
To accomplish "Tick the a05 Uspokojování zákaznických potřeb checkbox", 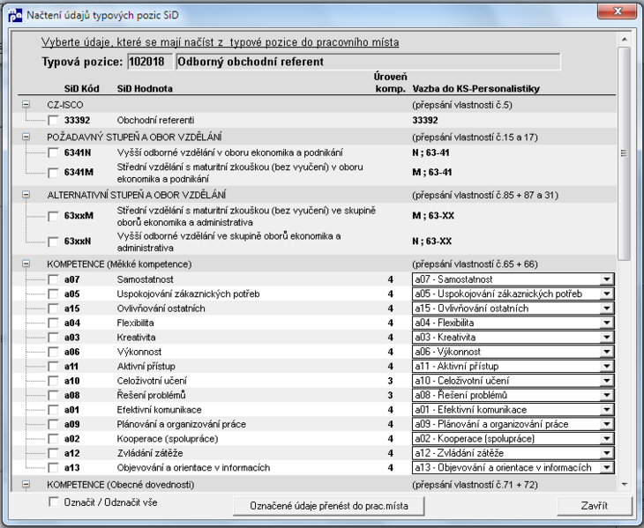I will [x=54, y=294].
